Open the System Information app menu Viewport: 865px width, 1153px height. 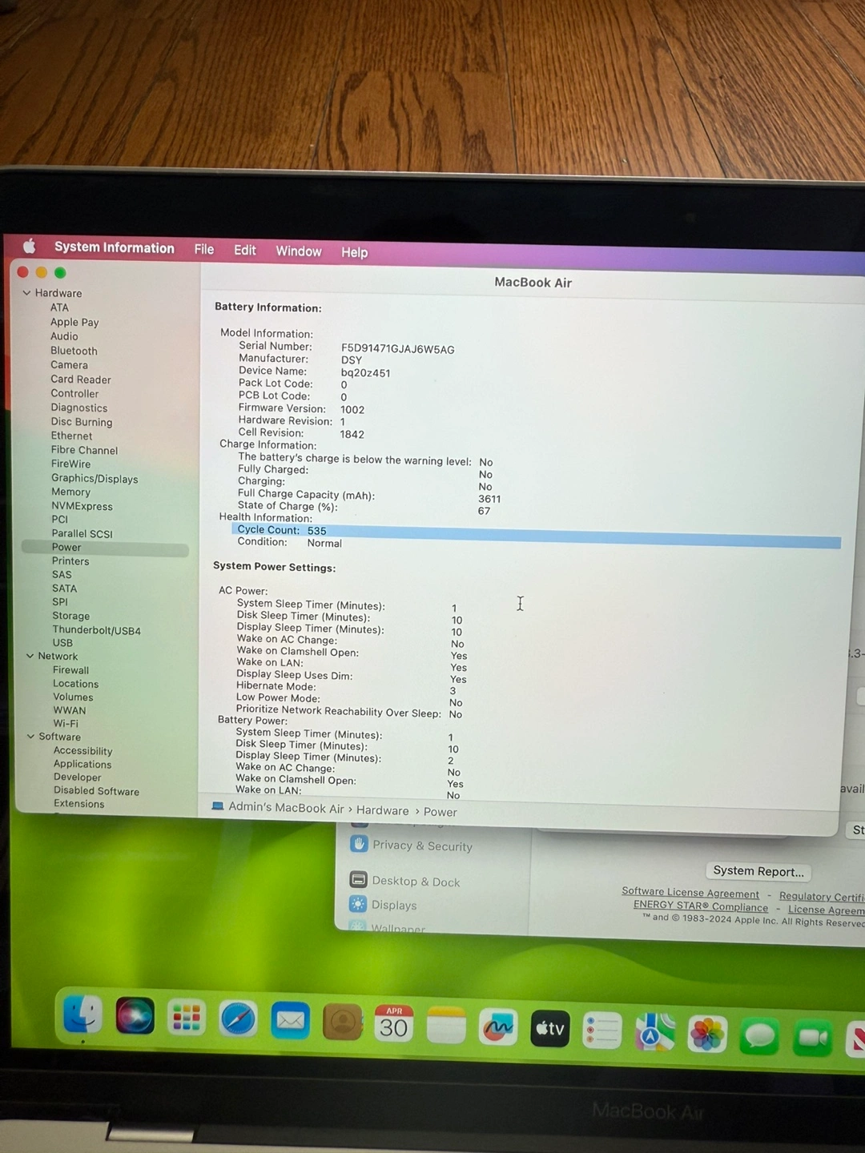coord(114,247)
